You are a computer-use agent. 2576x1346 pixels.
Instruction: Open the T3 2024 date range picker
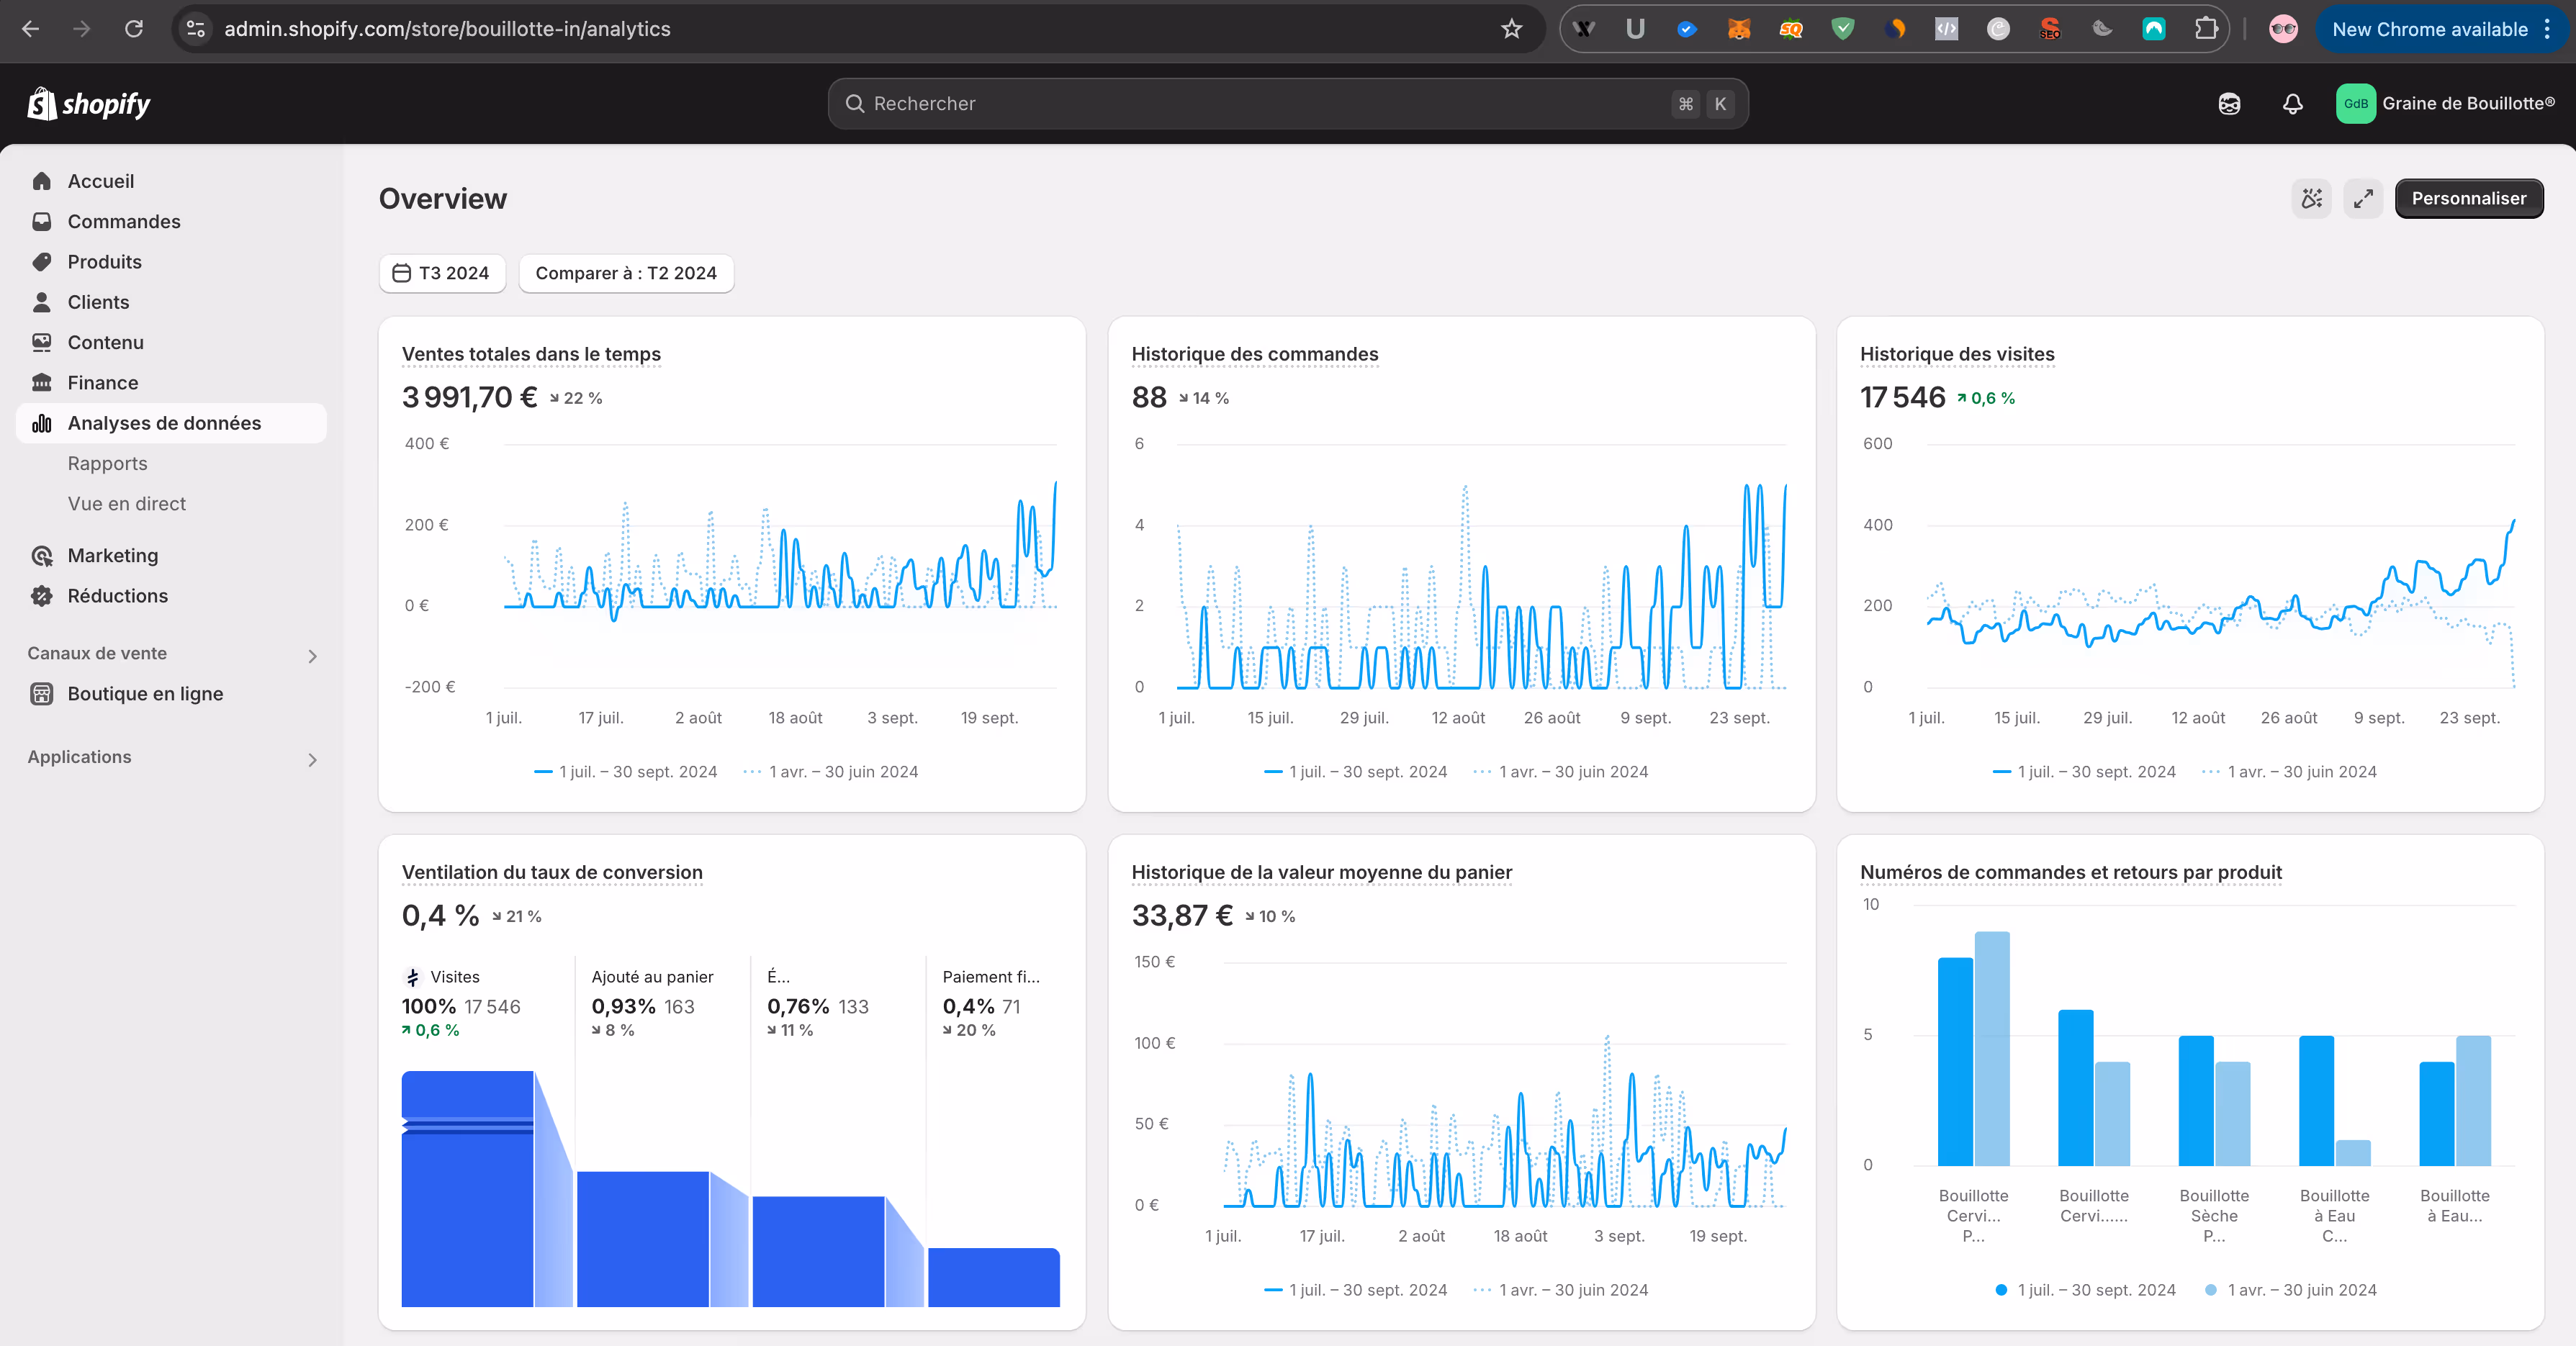click(442, 273)
